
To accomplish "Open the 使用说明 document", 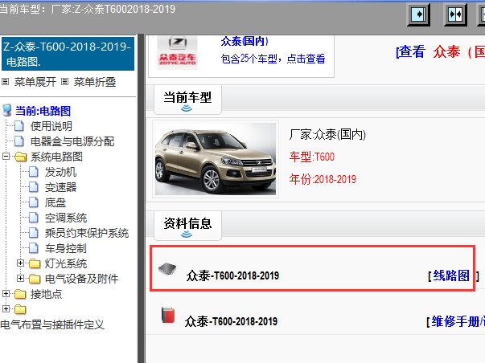I will 51,126.
